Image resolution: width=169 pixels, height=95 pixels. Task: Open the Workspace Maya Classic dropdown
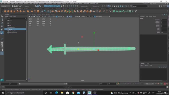click(x=158, y=4)
